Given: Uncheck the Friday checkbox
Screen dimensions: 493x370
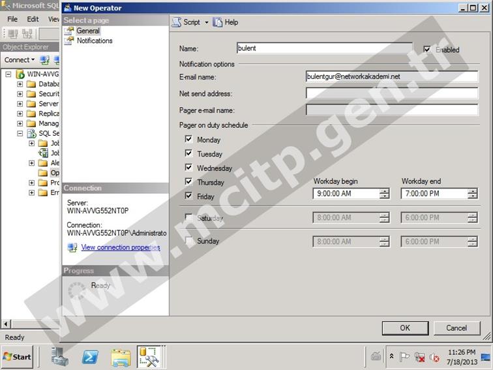Looking at the screenshot, I should click(188, 195).
